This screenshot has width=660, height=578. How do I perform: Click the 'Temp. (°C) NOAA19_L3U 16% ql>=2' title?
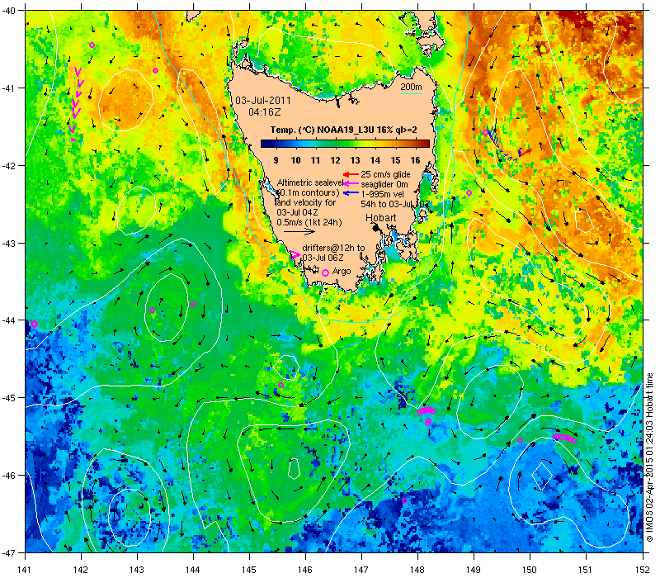(x=343, y=130)
